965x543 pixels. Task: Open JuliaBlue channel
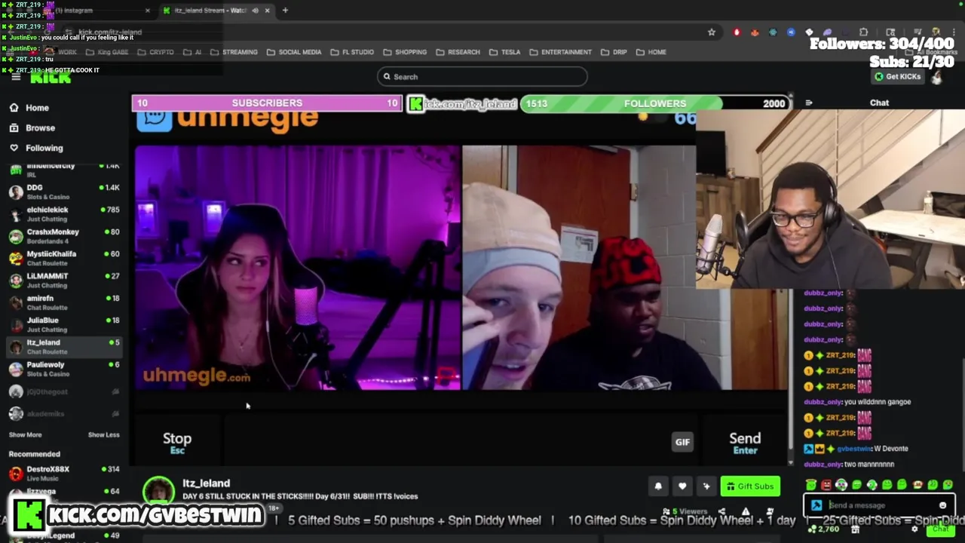coord(63,324)
